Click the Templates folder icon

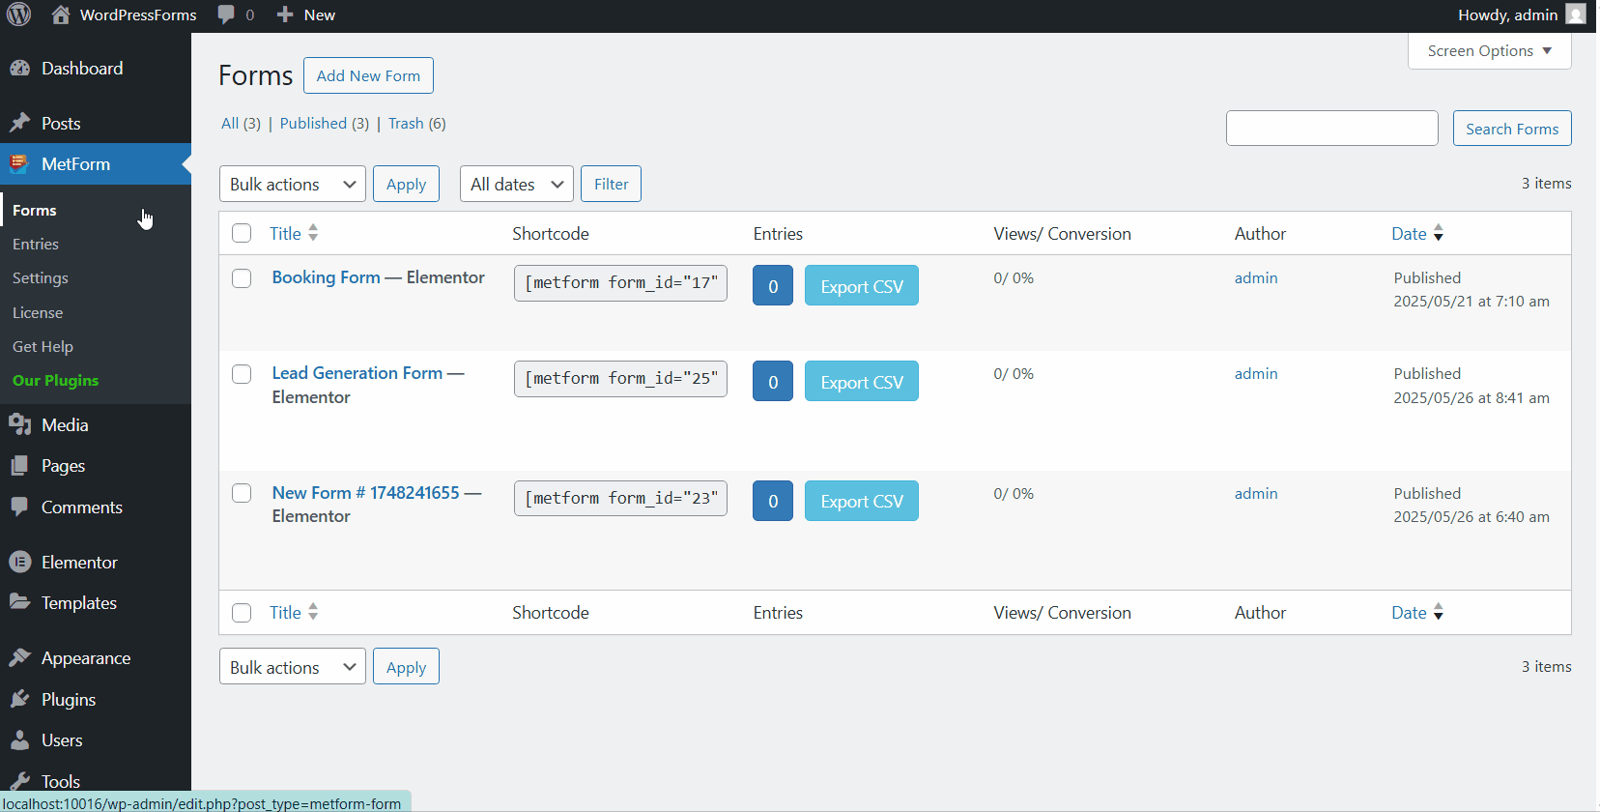[19, 602]
